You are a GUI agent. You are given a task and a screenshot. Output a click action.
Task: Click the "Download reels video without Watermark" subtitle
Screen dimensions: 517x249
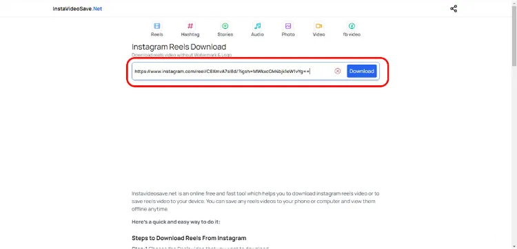(182, 55)
